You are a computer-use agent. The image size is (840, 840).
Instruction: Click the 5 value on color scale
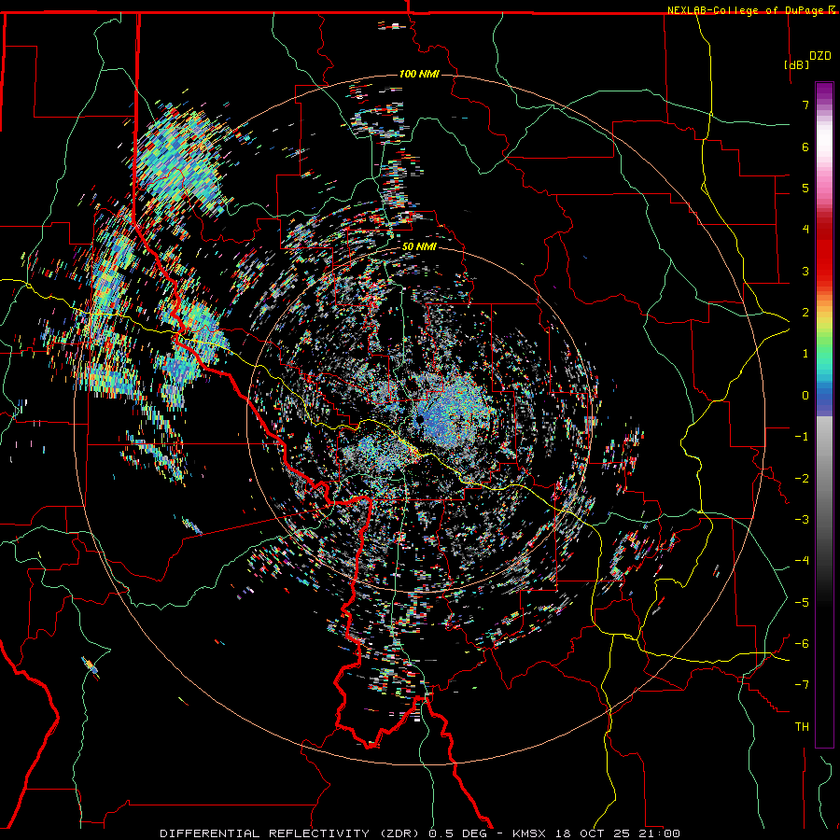pyautogui.click(x=805, y=188)
